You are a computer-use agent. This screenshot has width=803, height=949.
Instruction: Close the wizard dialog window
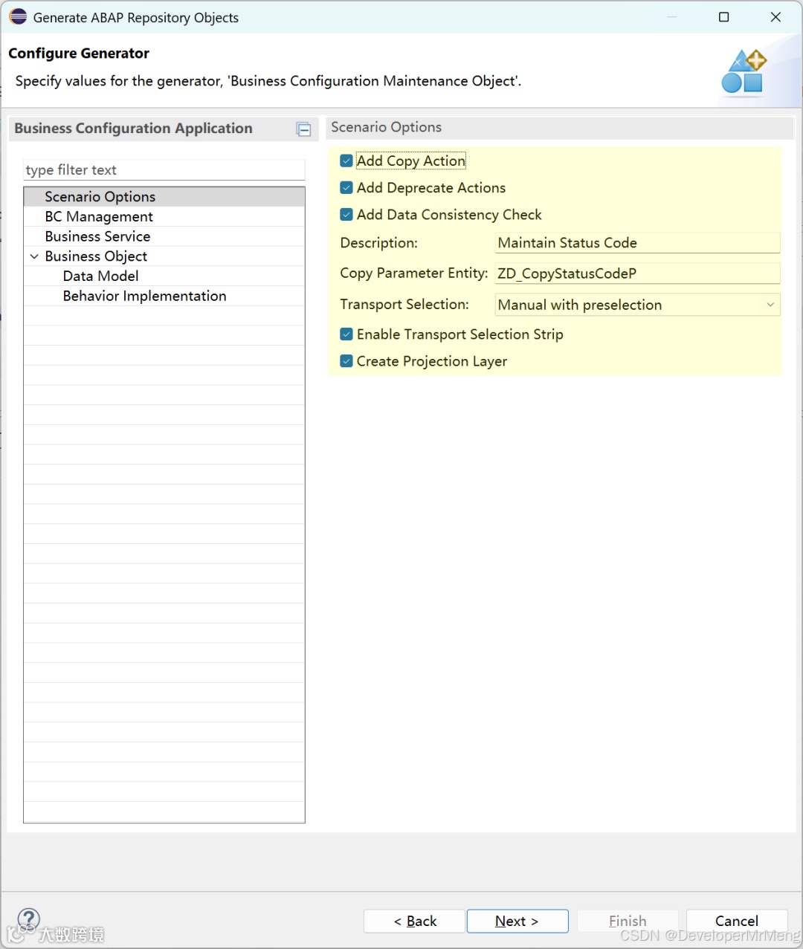[775, 17]
